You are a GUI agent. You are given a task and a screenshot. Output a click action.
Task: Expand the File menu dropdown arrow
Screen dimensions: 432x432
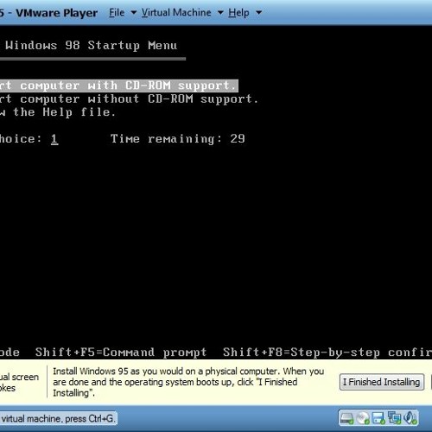pyautogui.click(x=134, y=13)
